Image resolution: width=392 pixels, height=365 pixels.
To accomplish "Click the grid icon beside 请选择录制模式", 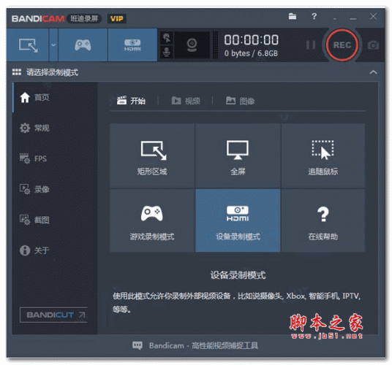I will [x=17, y=72].
